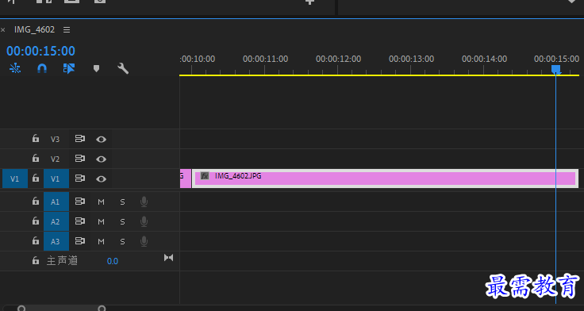Target the V2 video track

55,159
